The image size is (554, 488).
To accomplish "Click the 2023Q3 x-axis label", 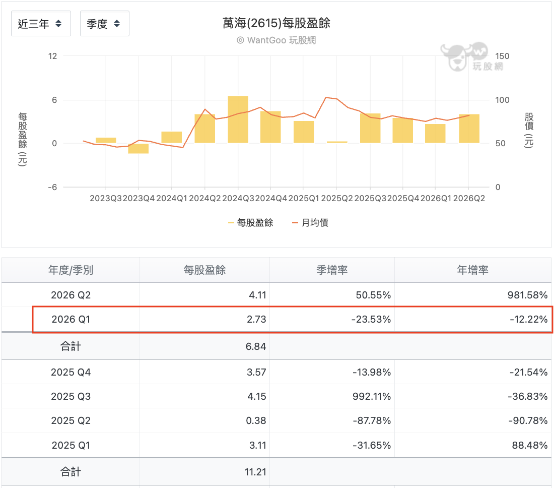I will click(106, 199).
